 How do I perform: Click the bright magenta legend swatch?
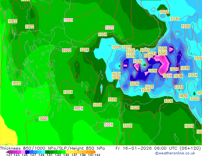[19, 152]
